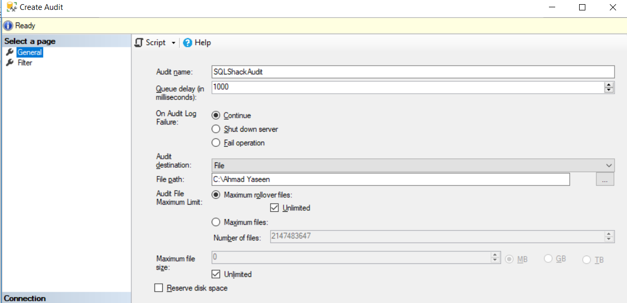Screen dimensions: 627x303
Task: Click the Create Audit window title icon
Action: tap(11, 7)
